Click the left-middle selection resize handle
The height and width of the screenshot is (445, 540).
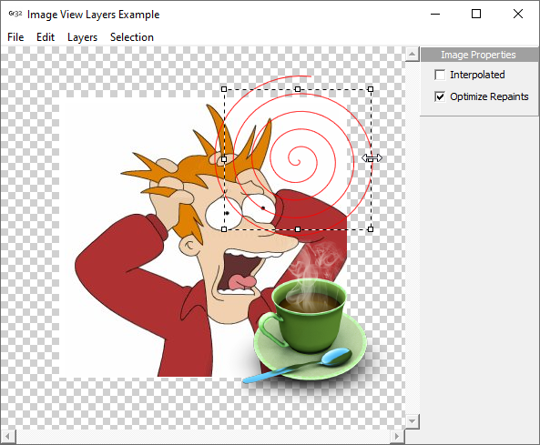click(224, 159)
